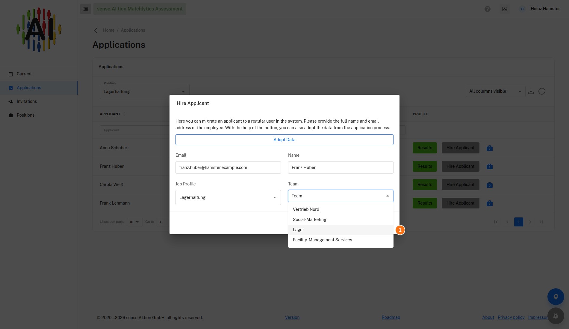Click the image add icon in header
569x329 pixels.
(505, 9)
